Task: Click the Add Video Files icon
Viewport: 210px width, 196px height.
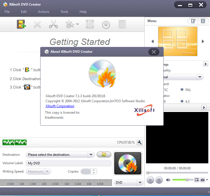Action: pyautogui.click(x=21, y=24)
